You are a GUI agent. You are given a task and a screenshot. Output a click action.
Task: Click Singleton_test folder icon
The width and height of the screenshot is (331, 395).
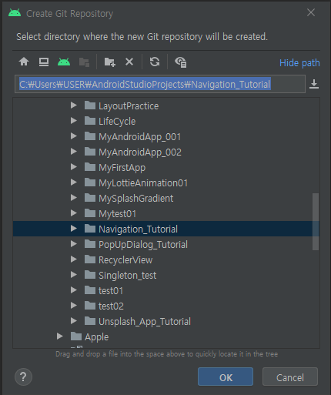tap(90, 274)
